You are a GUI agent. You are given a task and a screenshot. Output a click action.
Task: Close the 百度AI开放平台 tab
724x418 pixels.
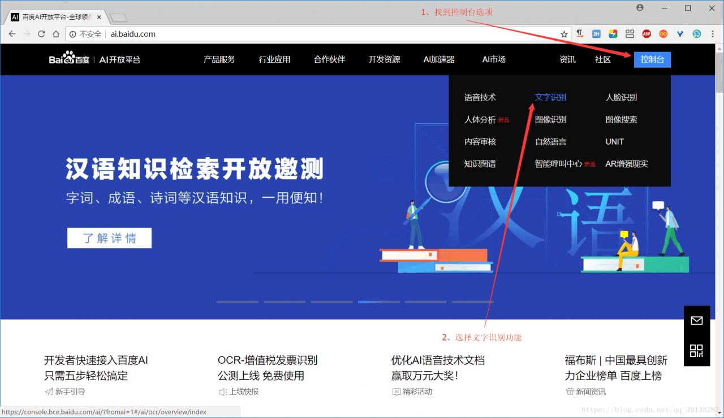click(100, 17)
